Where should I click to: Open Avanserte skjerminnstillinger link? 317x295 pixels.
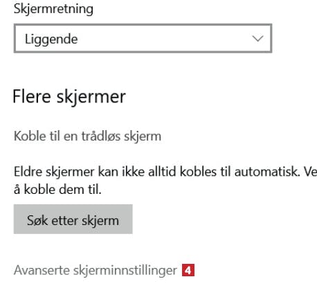96,270
